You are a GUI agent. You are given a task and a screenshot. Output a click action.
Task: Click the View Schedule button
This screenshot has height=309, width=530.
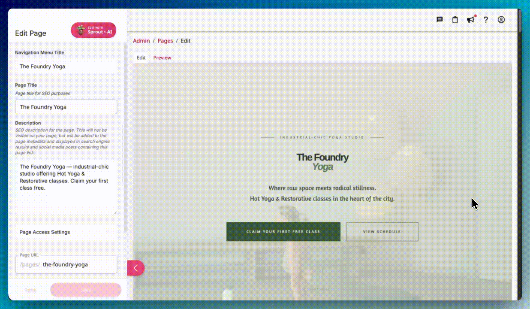[x=382, y=232]
